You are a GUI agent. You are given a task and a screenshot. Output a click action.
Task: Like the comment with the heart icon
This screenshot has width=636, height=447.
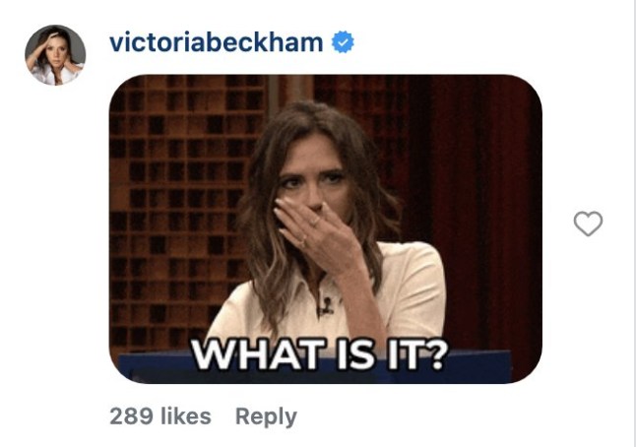tap(588, 223)
